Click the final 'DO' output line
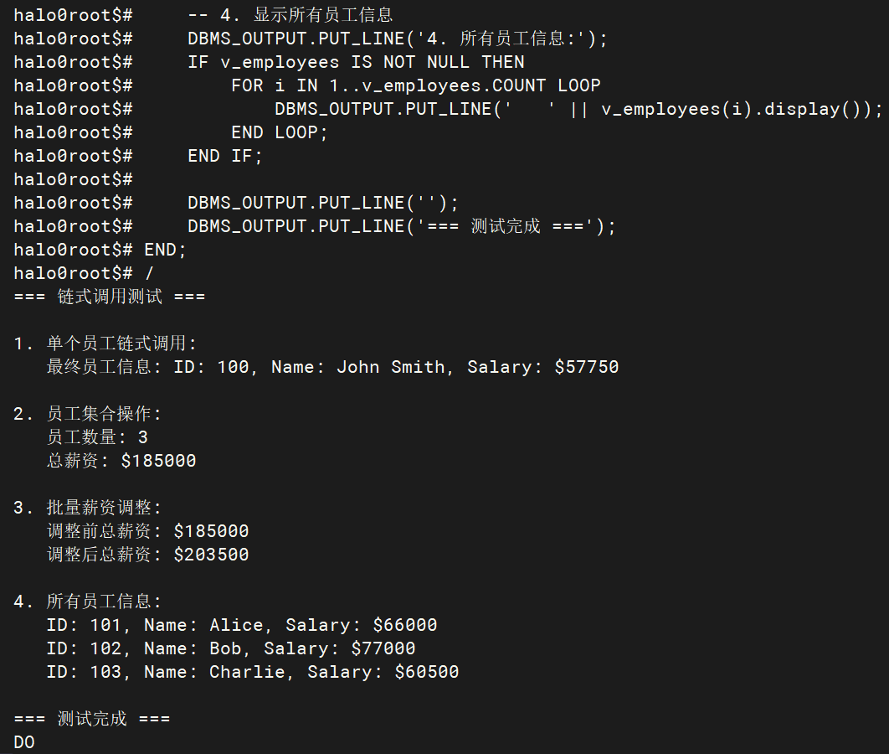 pyautogui.click(x=24, y=742)
